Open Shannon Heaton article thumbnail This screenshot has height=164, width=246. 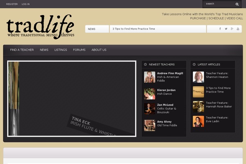pos(198,77)
